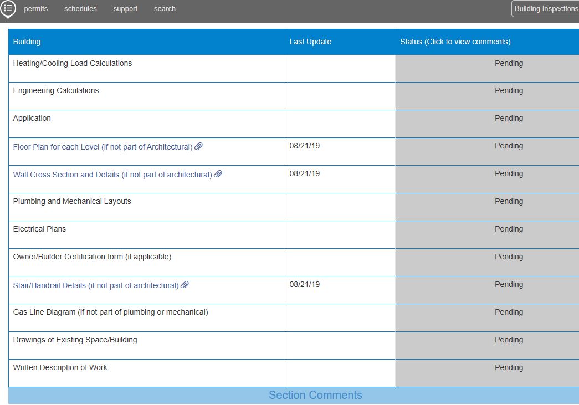Select the Application row text

pos(32,118)
